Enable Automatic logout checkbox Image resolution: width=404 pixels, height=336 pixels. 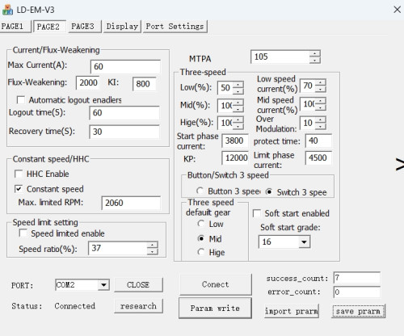pyautogui.click(x=21, y=100)
